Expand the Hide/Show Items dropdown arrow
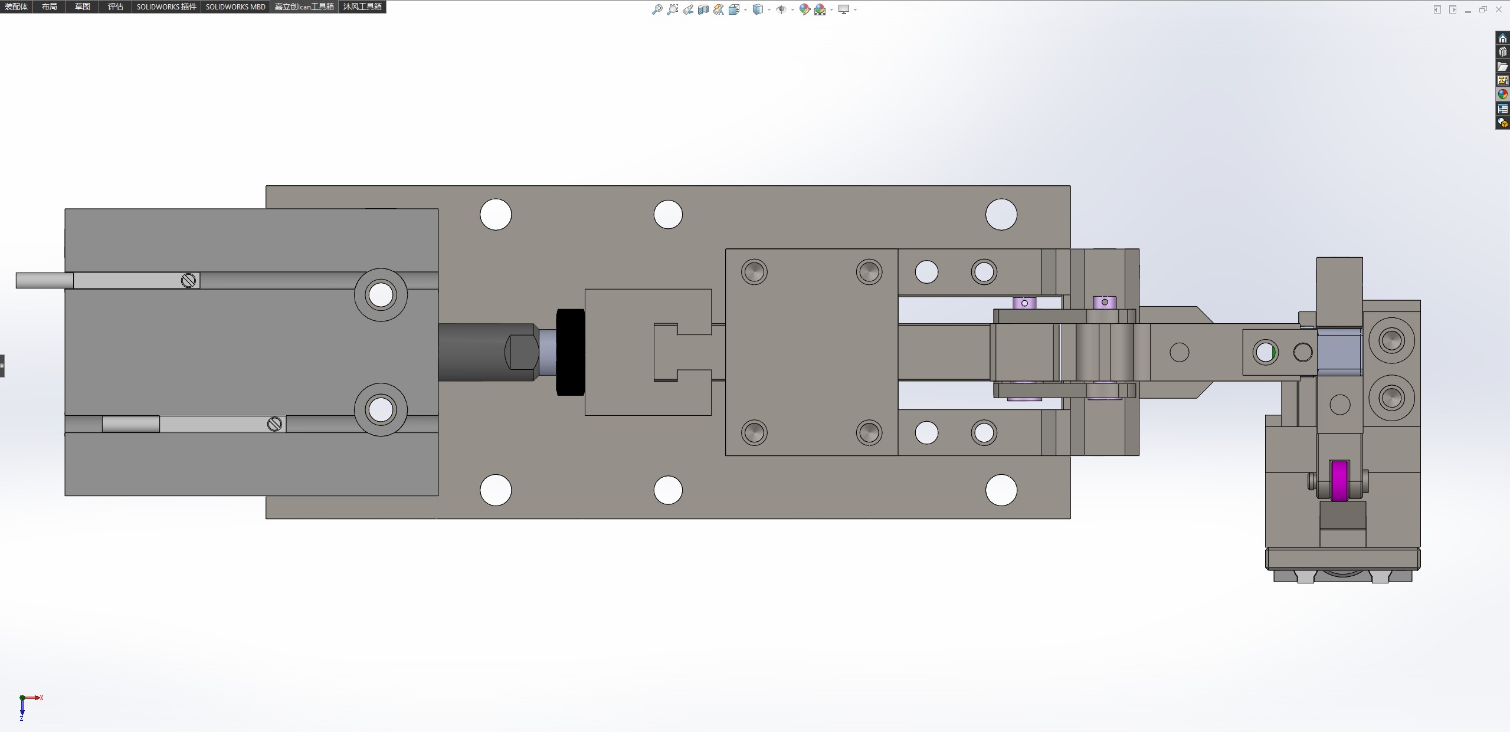 (792, 9)
